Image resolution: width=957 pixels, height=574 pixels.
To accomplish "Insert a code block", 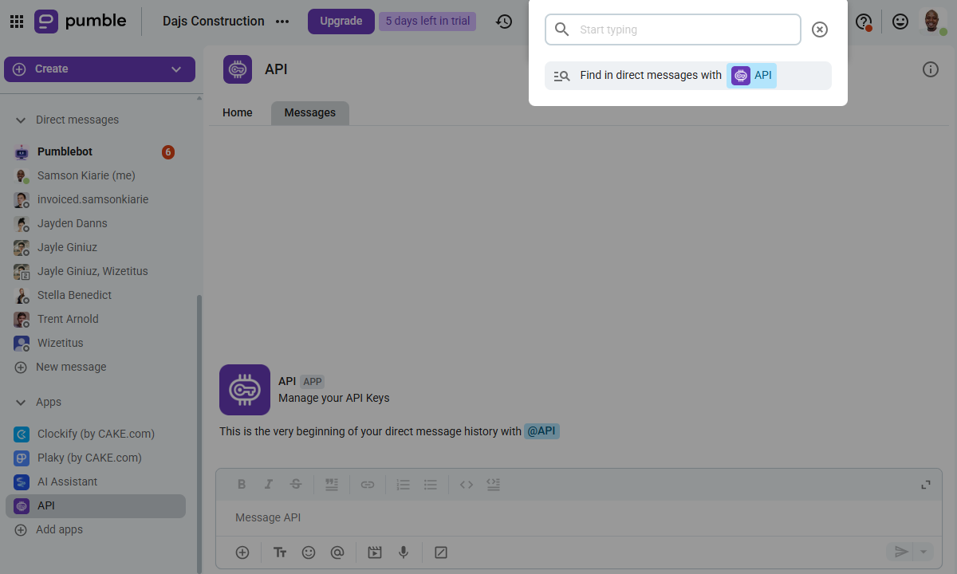I will tap(494, 484).
